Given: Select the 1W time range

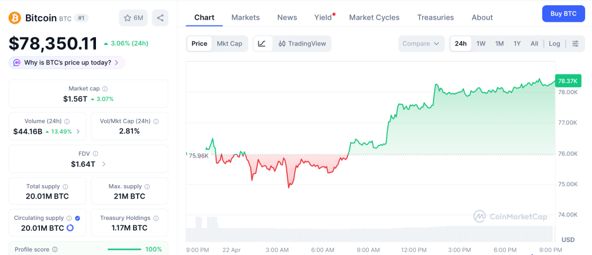Looking at the screenshot, I should [480, 44].
